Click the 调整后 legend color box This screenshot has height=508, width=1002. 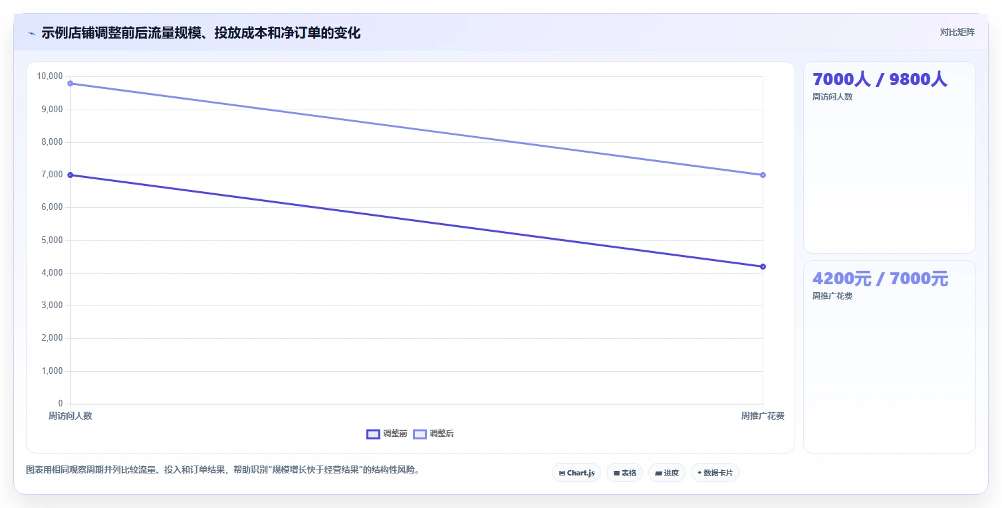pos(420,434)
